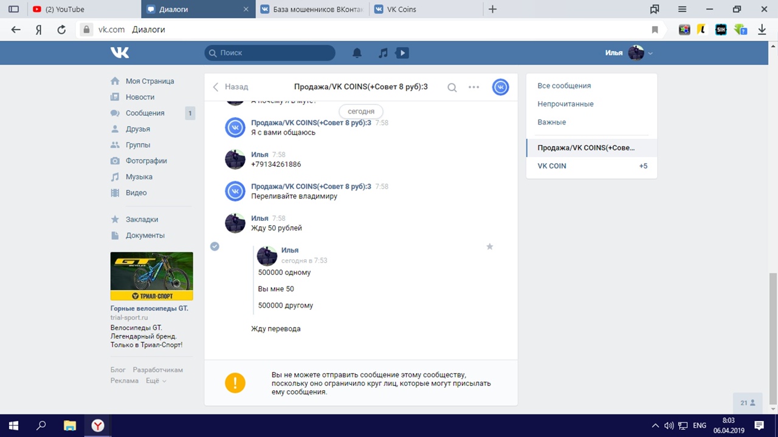Show Непрочитанные messages filter

565,104
